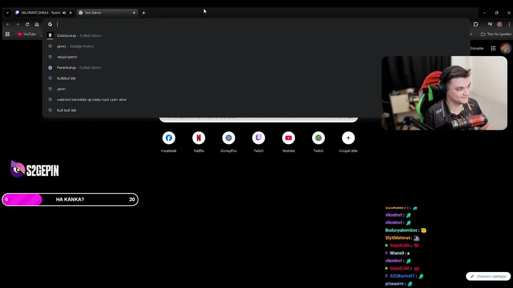The height and width of the screenshot is (288, 513).
Task: Click Budunyabombos username in chat
Action: [x=401, y=230]
